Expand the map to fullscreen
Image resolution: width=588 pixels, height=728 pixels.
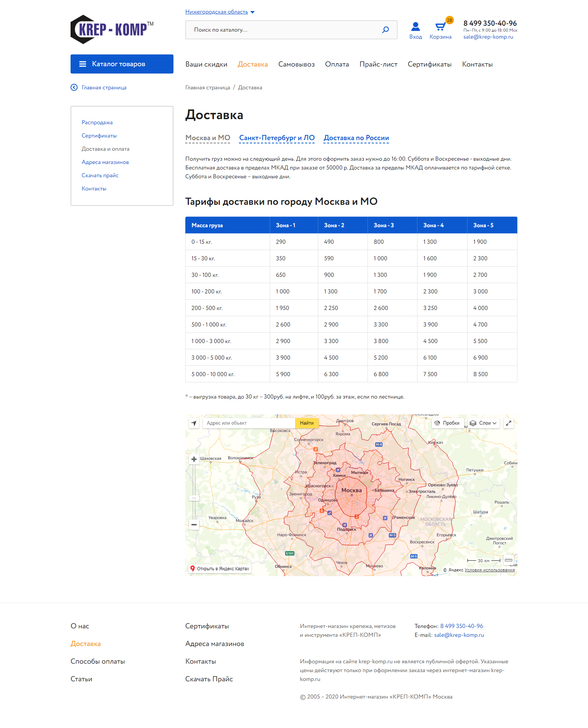point(509,423)
